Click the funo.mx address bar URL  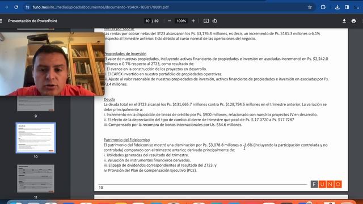(x=100, y=7)
